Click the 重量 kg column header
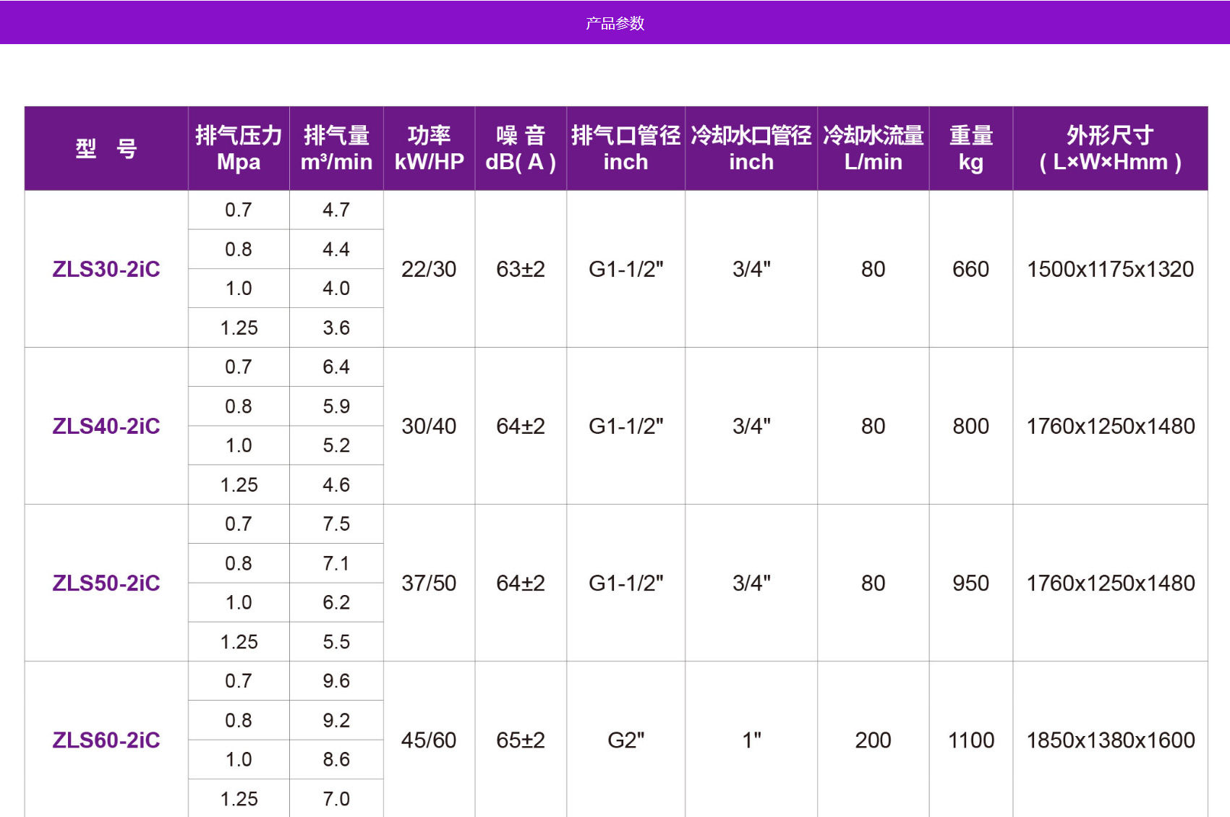This screenshot has width=1230, height=817. (x=970, y=149)
